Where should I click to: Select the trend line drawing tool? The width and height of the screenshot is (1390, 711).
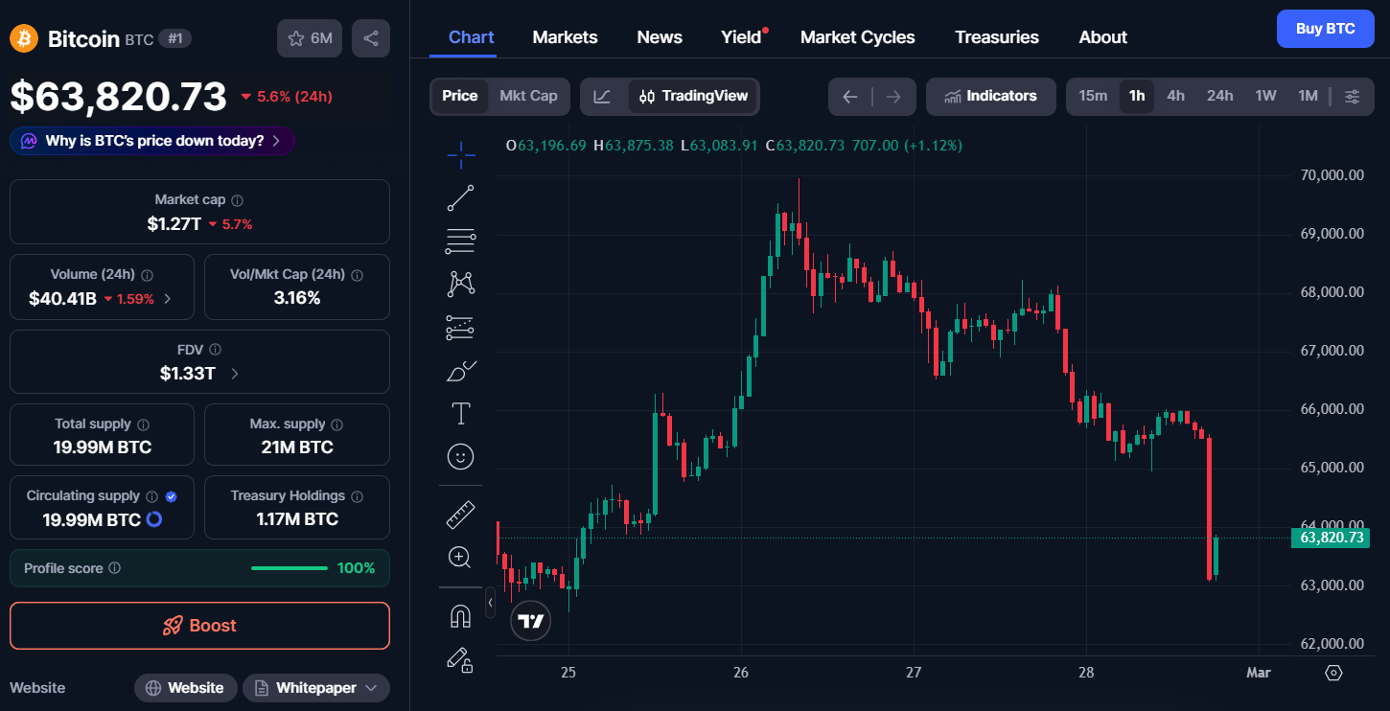(460, 198)
